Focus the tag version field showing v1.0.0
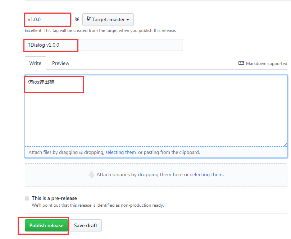291x239 pixels. (47, 19)
